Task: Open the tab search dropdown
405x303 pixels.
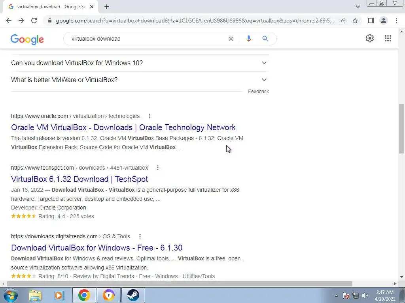Action: tap(358, 7)
